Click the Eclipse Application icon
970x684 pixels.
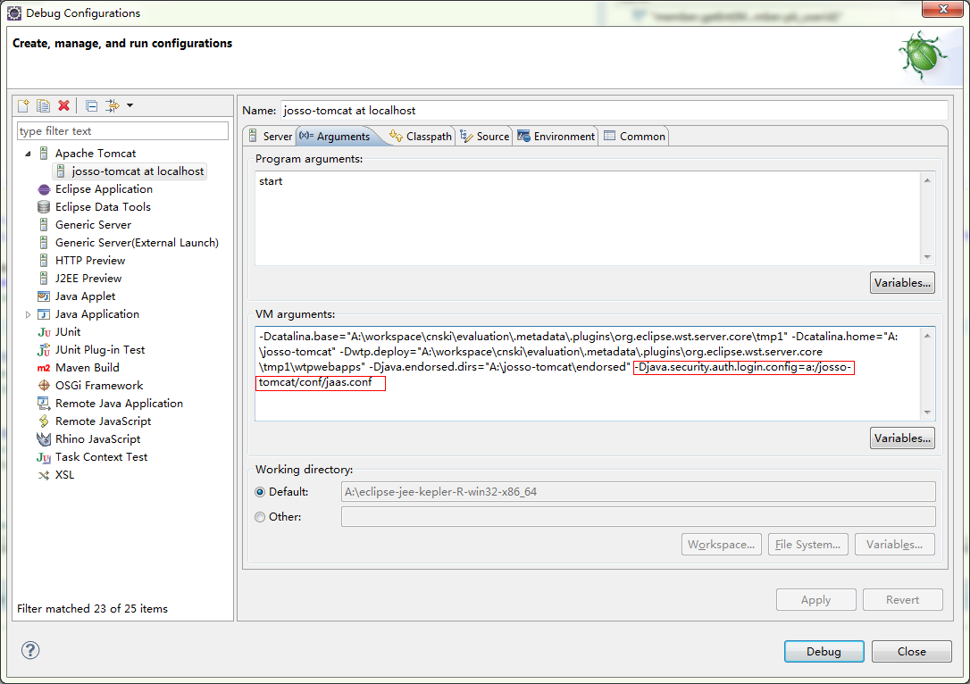[44, 189]
